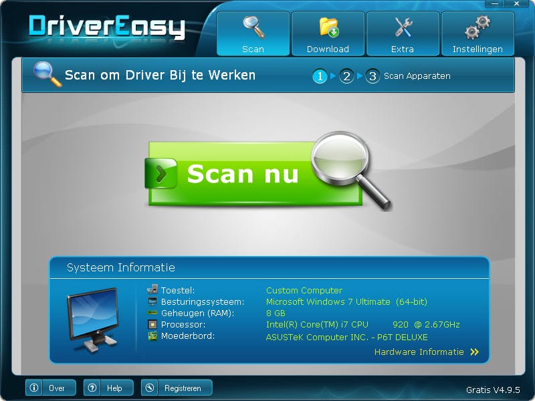The height and width of the screenshot is (401, 535).
Task: Select step 3 circle in the wizard
Action: [372, 76]
